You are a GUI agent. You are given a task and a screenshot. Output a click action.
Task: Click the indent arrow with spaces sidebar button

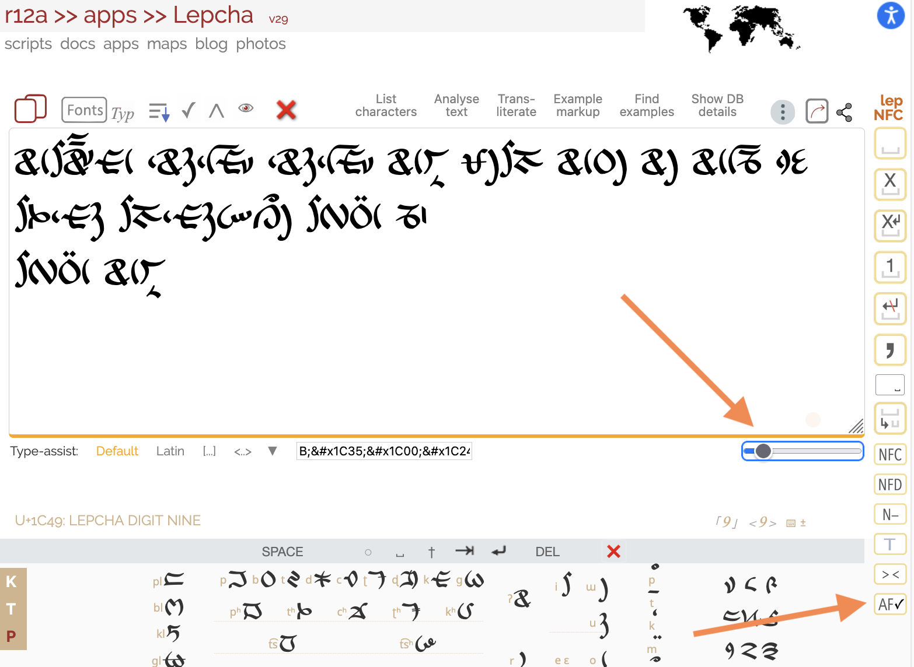(890, 419)
